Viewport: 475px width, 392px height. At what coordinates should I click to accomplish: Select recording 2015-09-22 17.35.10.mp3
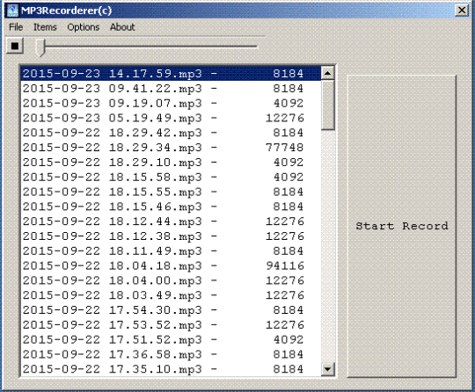(172, 369)
